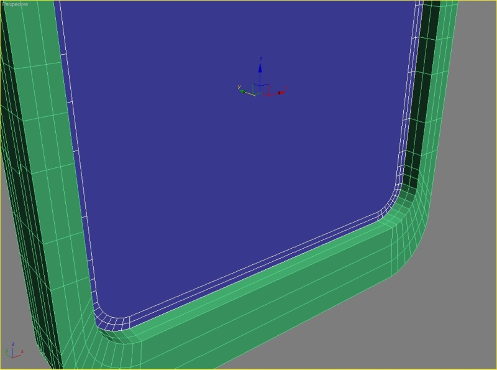Open the Perspective viewport label menu

[x=15, y=4]
